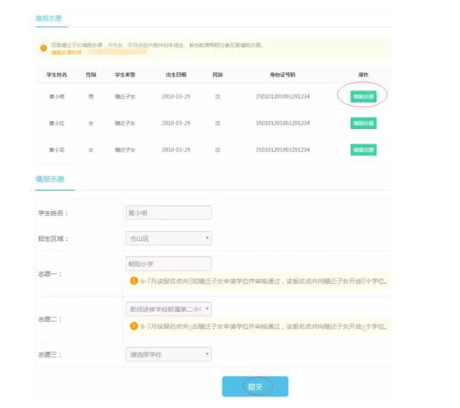Click the gender cell 男 in 黄小明 row
Screen dimensions: 460x408
coord(91,97)
